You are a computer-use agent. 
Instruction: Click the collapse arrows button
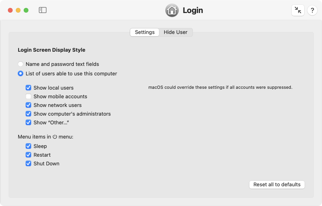[298, 10]
